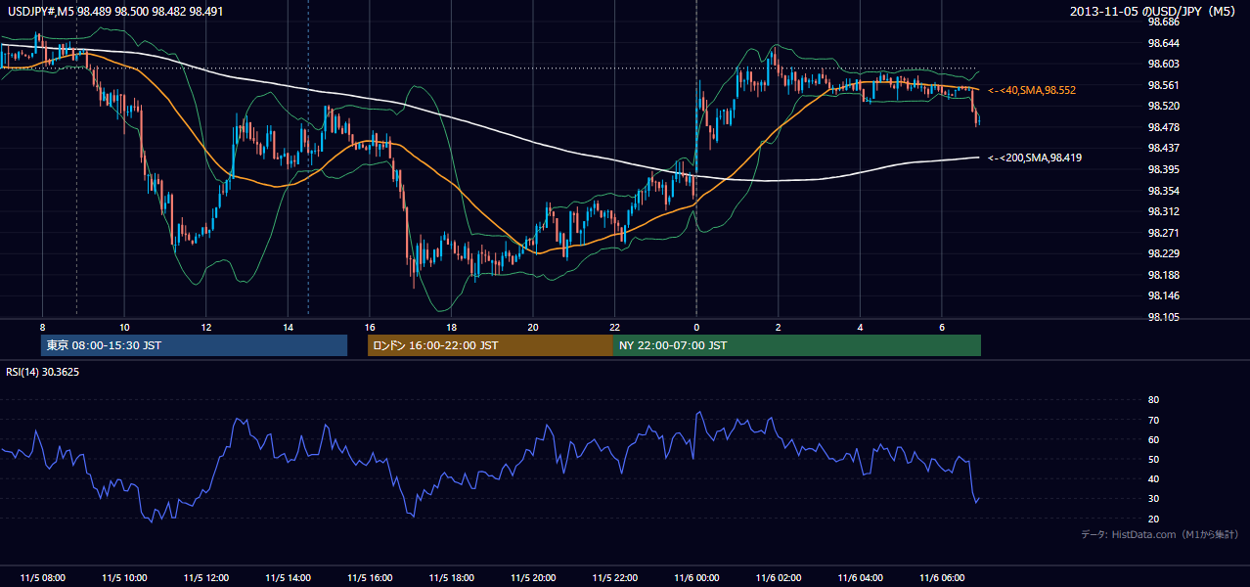Image resolution: width=1250 pixels, height=587 pixels.
Task: Click RSI axis level 70
Action: click(1153, 420)
